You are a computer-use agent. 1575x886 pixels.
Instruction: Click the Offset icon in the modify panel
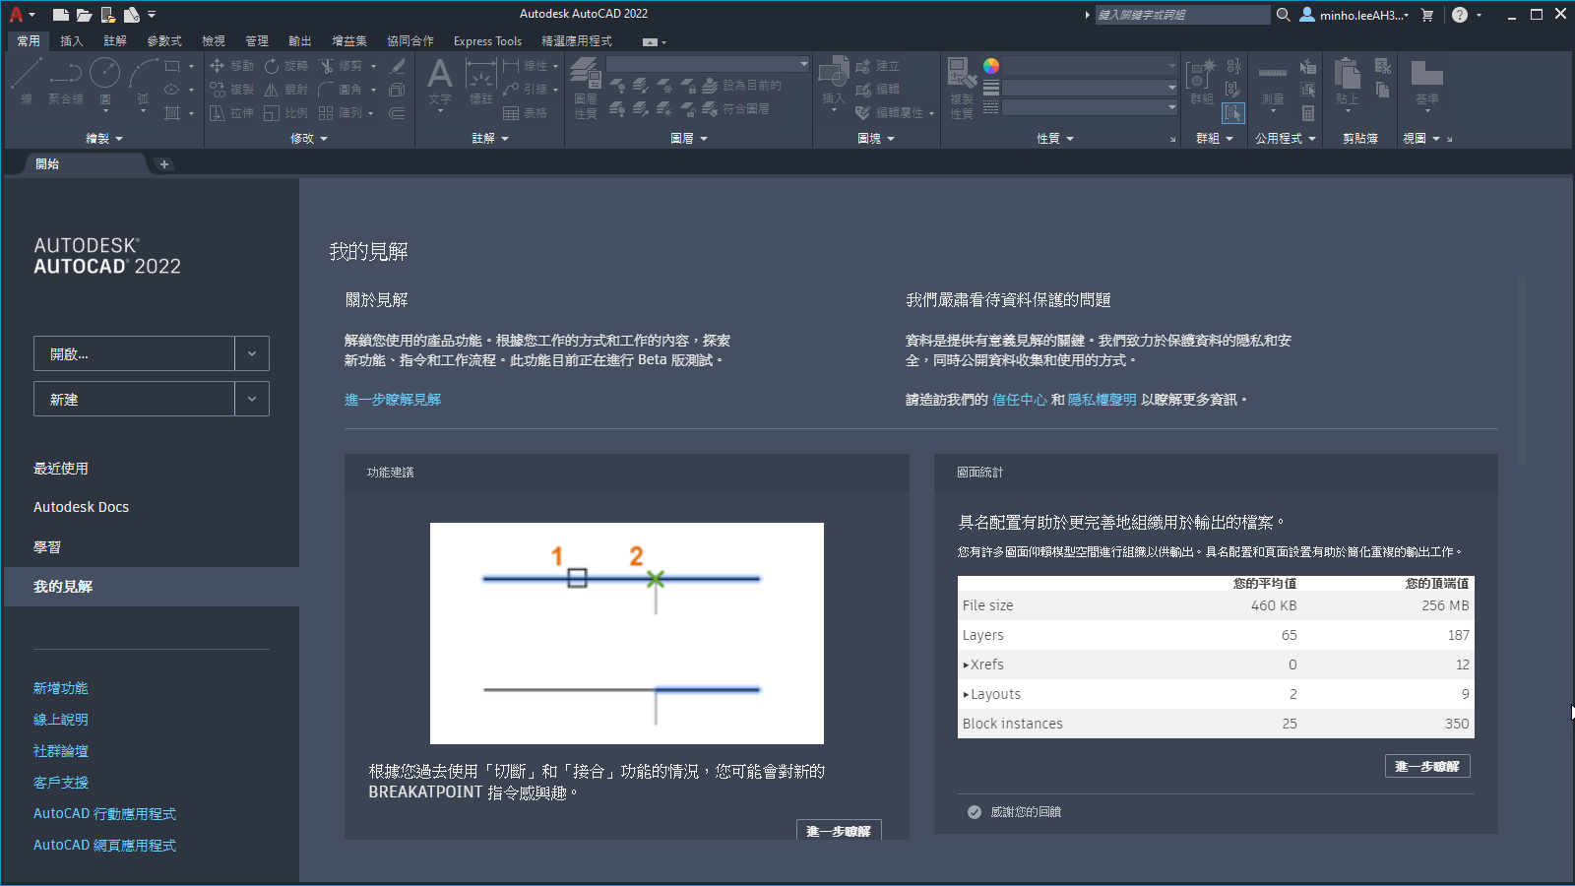tap(398, 113)
